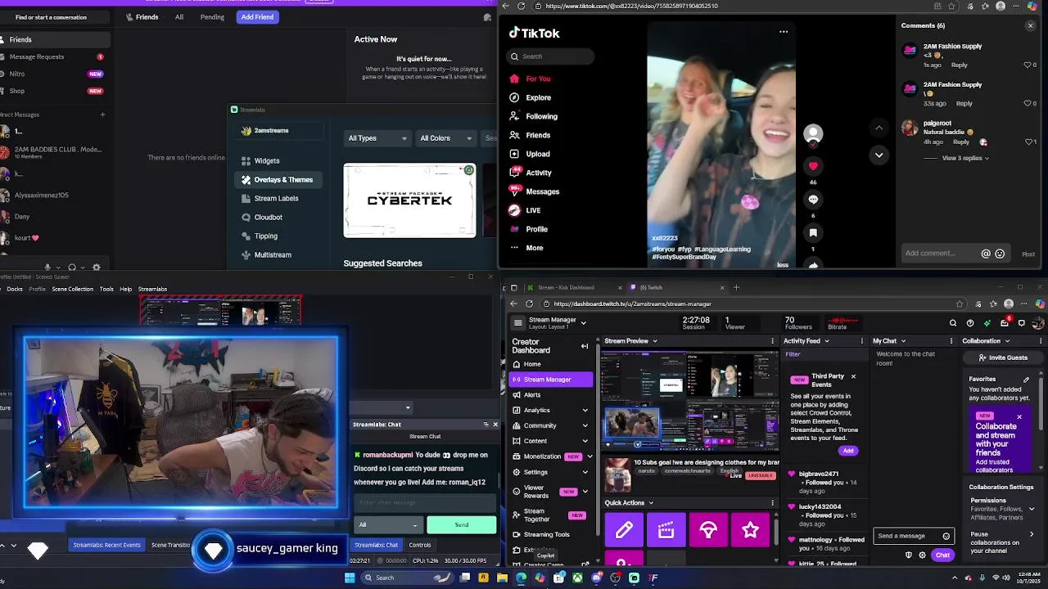Open the Stream Preview panel dropdown
This screenshot has width=1048, height=589.
click(655, 341)
